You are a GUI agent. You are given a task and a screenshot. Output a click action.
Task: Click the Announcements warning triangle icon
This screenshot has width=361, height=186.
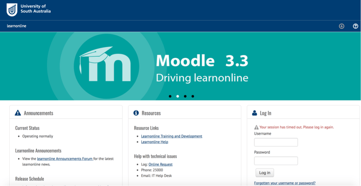(x=18, y=113)
